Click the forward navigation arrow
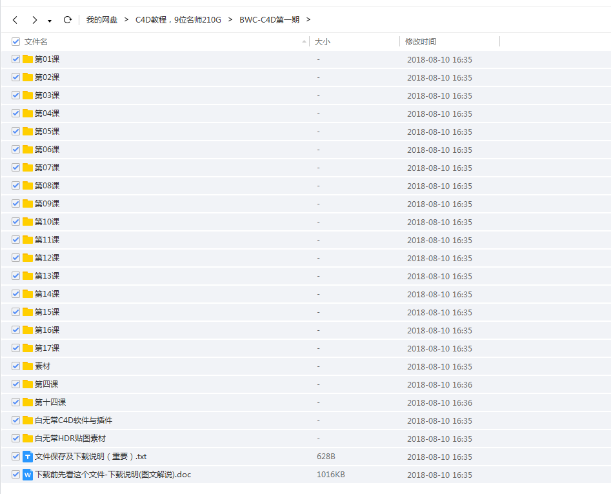The width and height of the screenshot is (611, 494). click(x=34, y=20)
